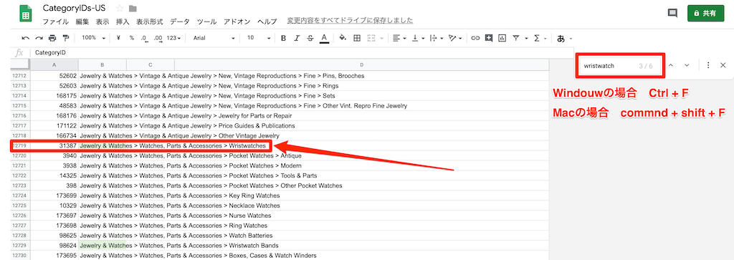Click the Redo arrow icon
This screenshot has height=260, width=734.
pos(39,39)
